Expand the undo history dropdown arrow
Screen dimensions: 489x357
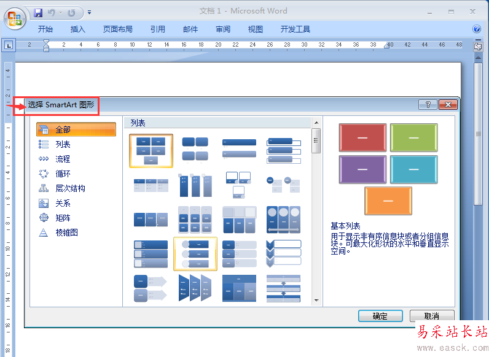tap(60, 12)
